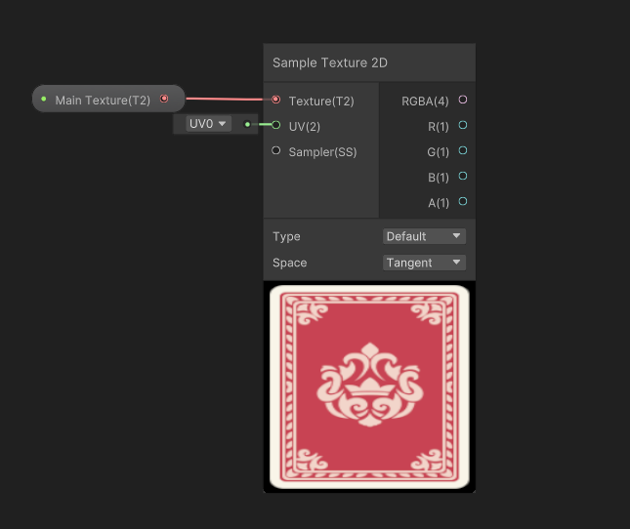Select the R(1) output port
Screen dimensions: 630x529
coord(463,125)
